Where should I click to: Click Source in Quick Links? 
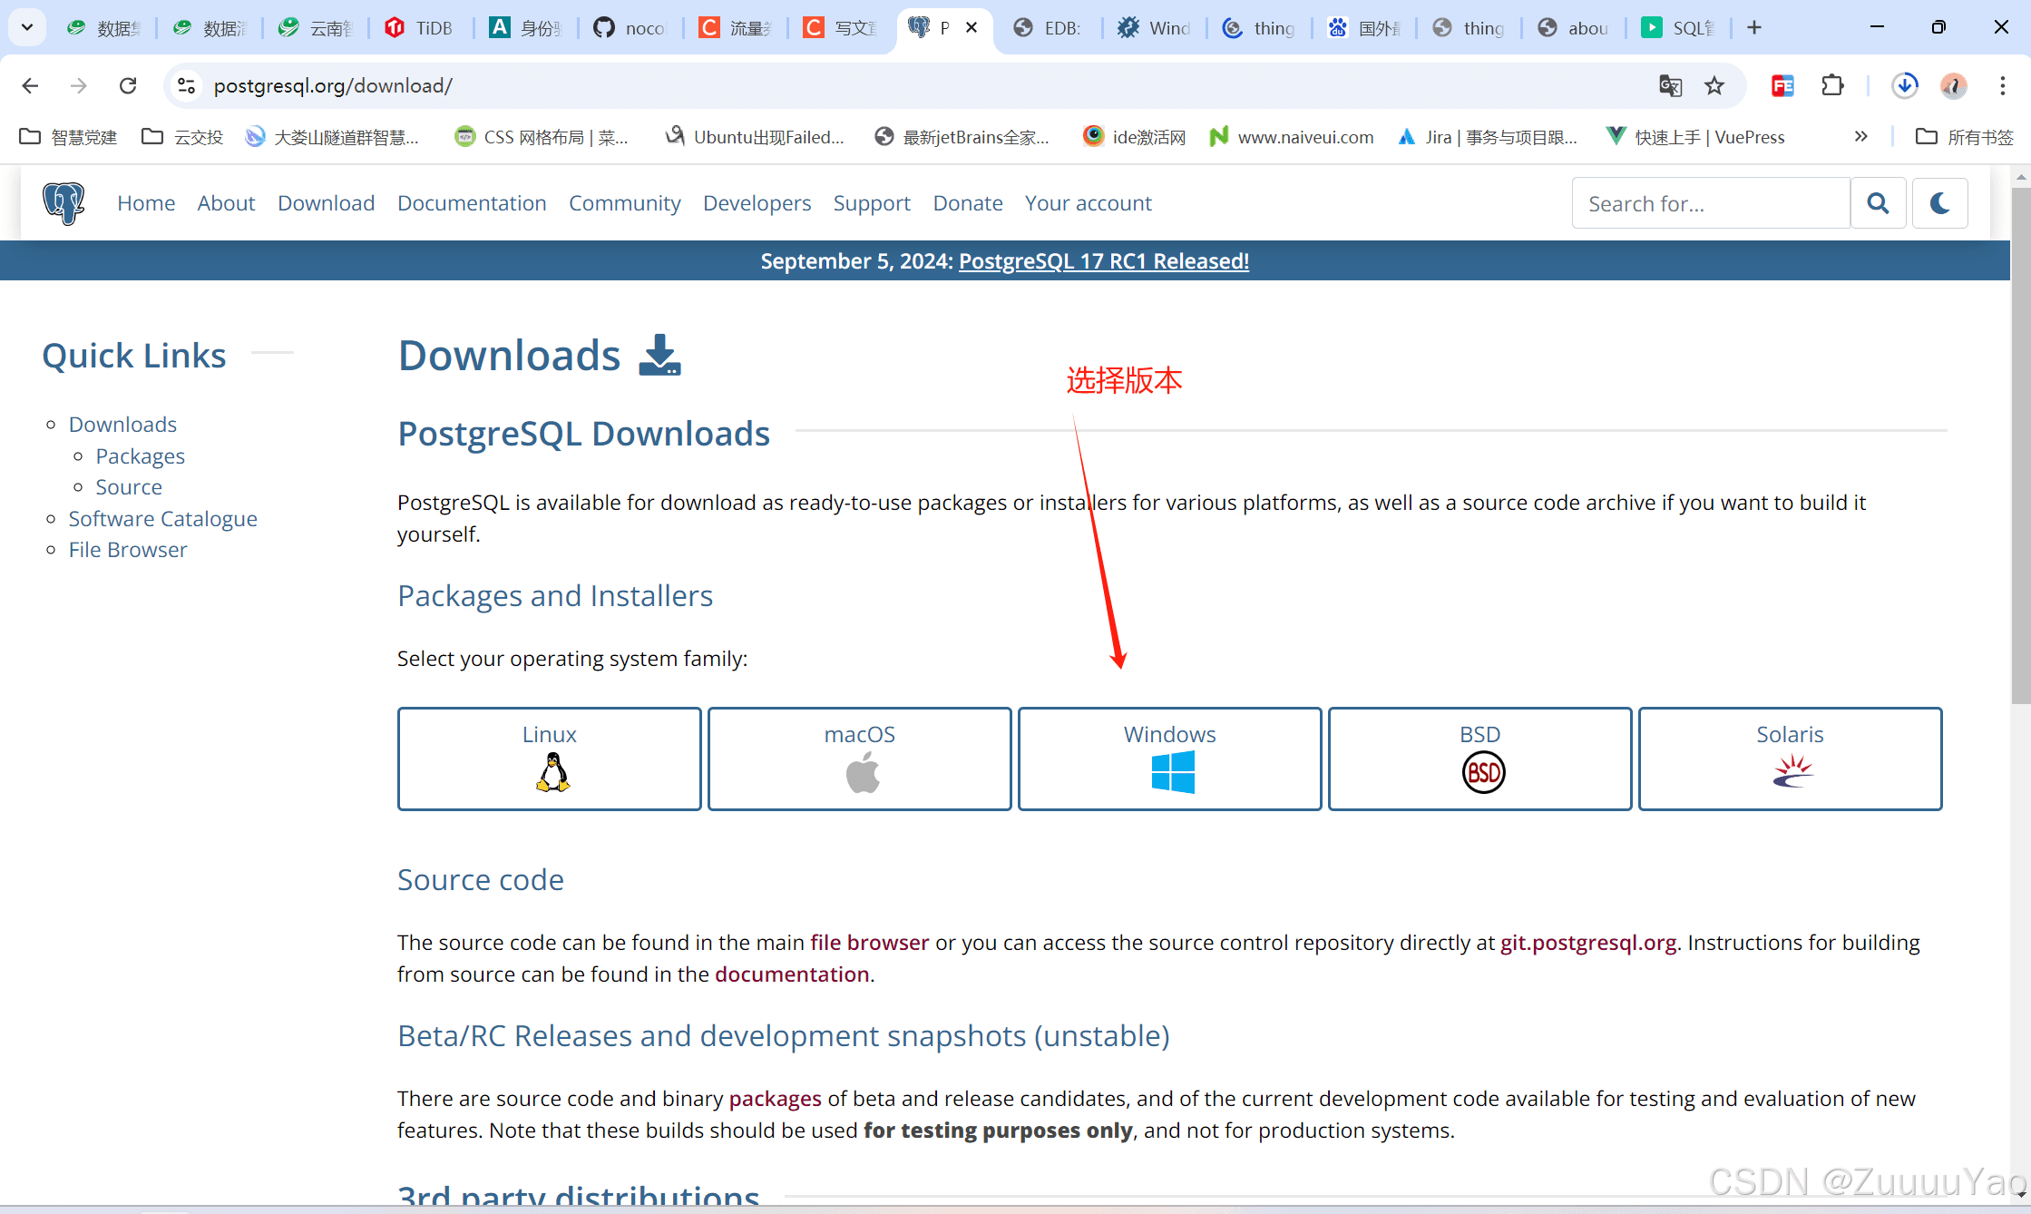129,486
